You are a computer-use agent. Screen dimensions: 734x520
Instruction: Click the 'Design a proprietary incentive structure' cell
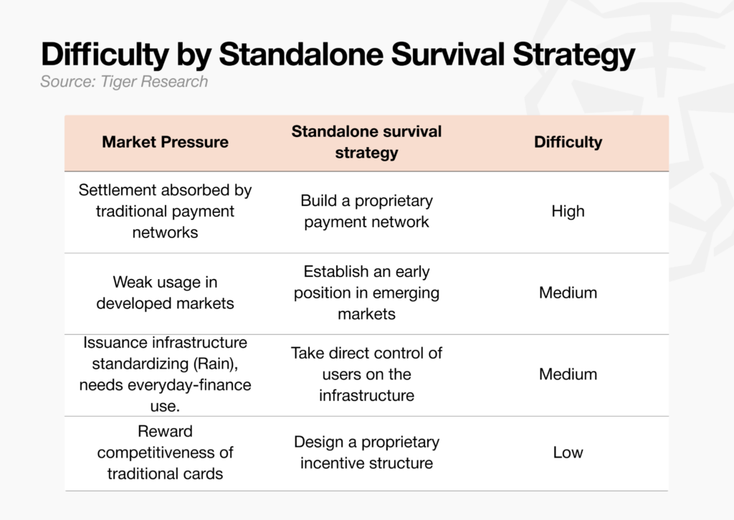[x=366, y=453]
